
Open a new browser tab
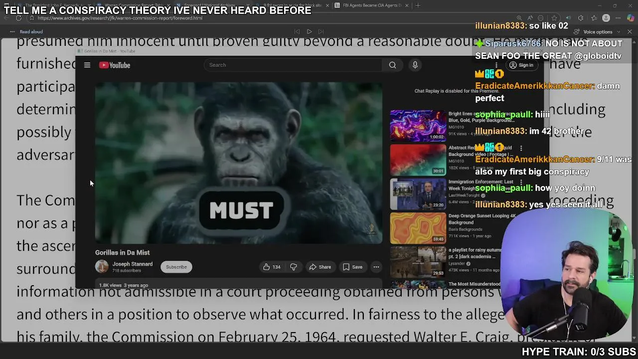418,5
